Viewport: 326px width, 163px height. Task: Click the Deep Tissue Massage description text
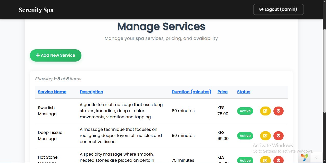pos(121,136)
